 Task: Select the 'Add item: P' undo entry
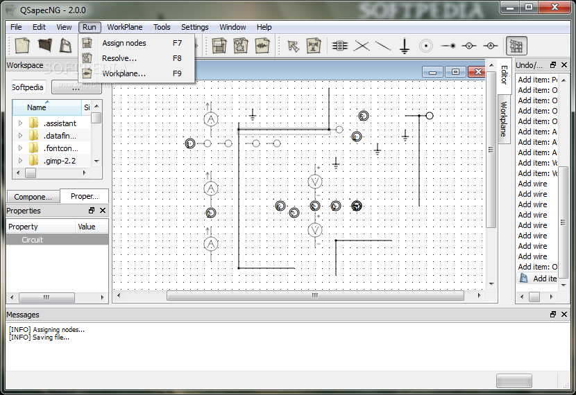tap(537, 80)
